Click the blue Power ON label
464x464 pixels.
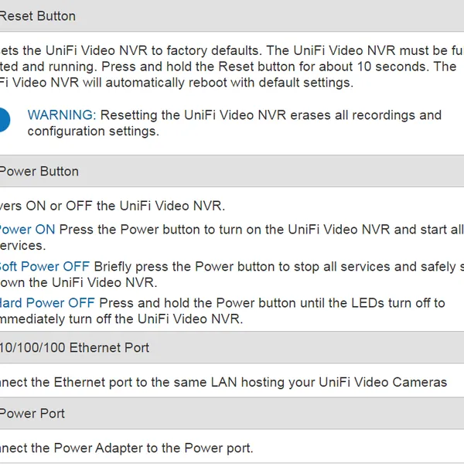tap(26, 229)
